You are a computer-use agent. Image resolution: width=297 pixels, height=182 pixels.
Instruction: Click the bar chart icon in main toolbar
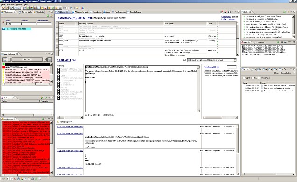pyautogui.click(x=83, y=8)
